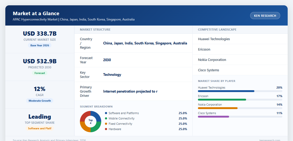Click the KEN RESEARCH badge button

265,16
